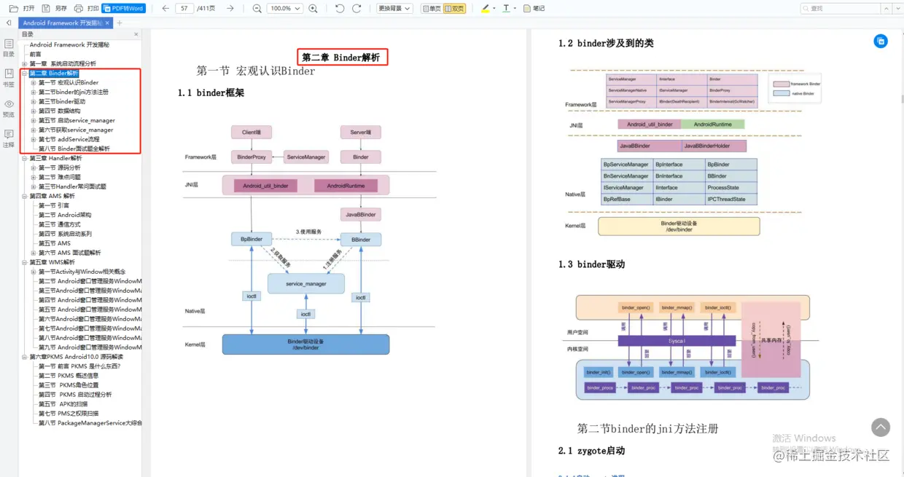Rotate page clockwise icon
The width and height of the screenshot is (904, 477).
(x=356, y=8)
